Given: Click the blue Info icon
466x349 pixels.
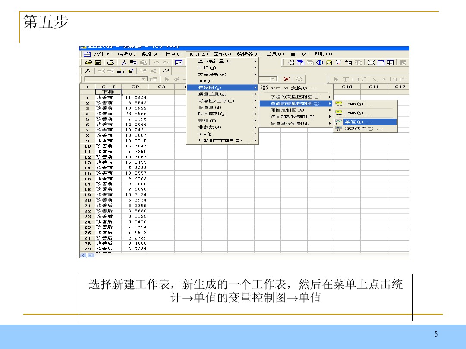Looking at the screenshot, I should click(x=319, y=63).
